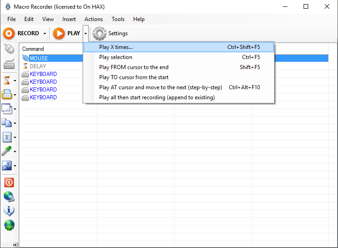Click the files/documents icon in sidebar

tap(7, 123)
